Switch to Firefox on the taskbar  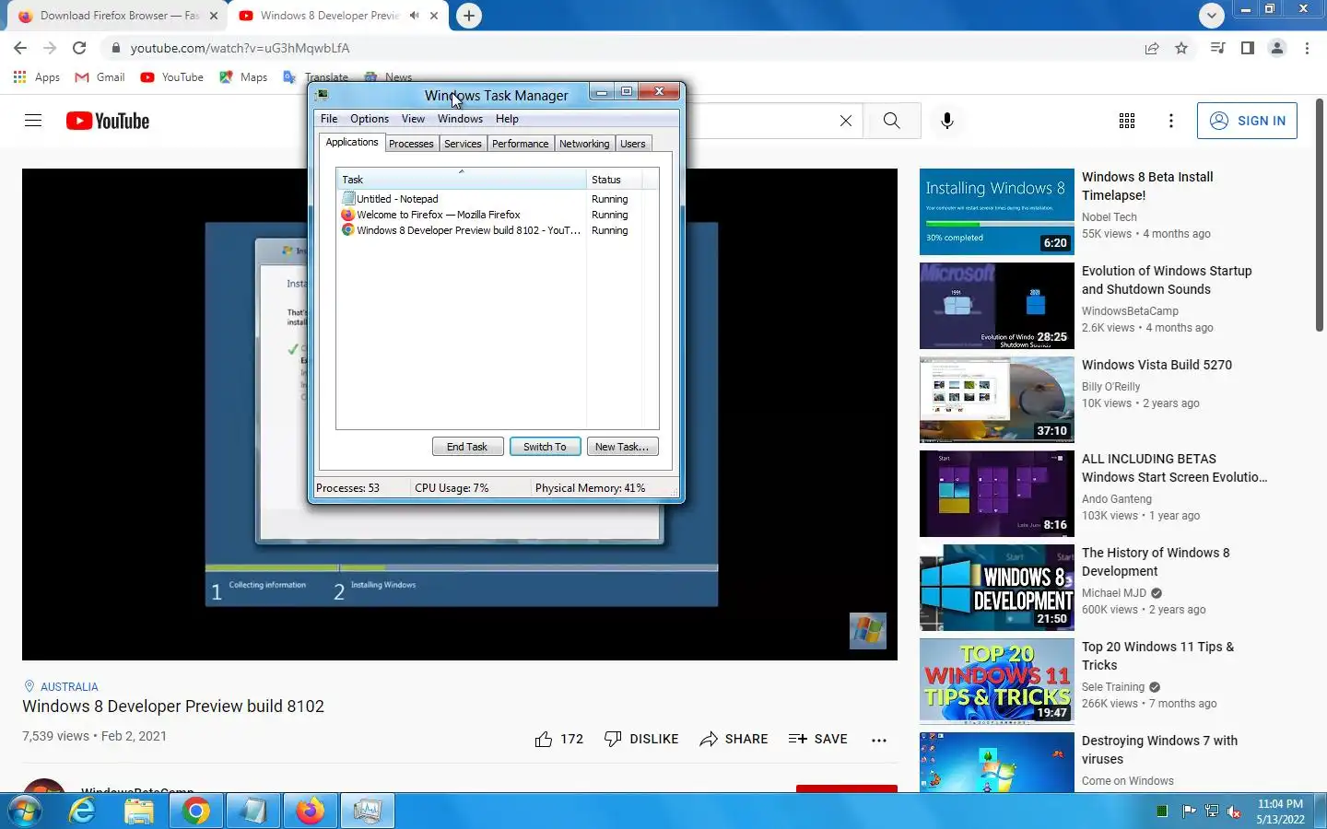coord(311,811)
